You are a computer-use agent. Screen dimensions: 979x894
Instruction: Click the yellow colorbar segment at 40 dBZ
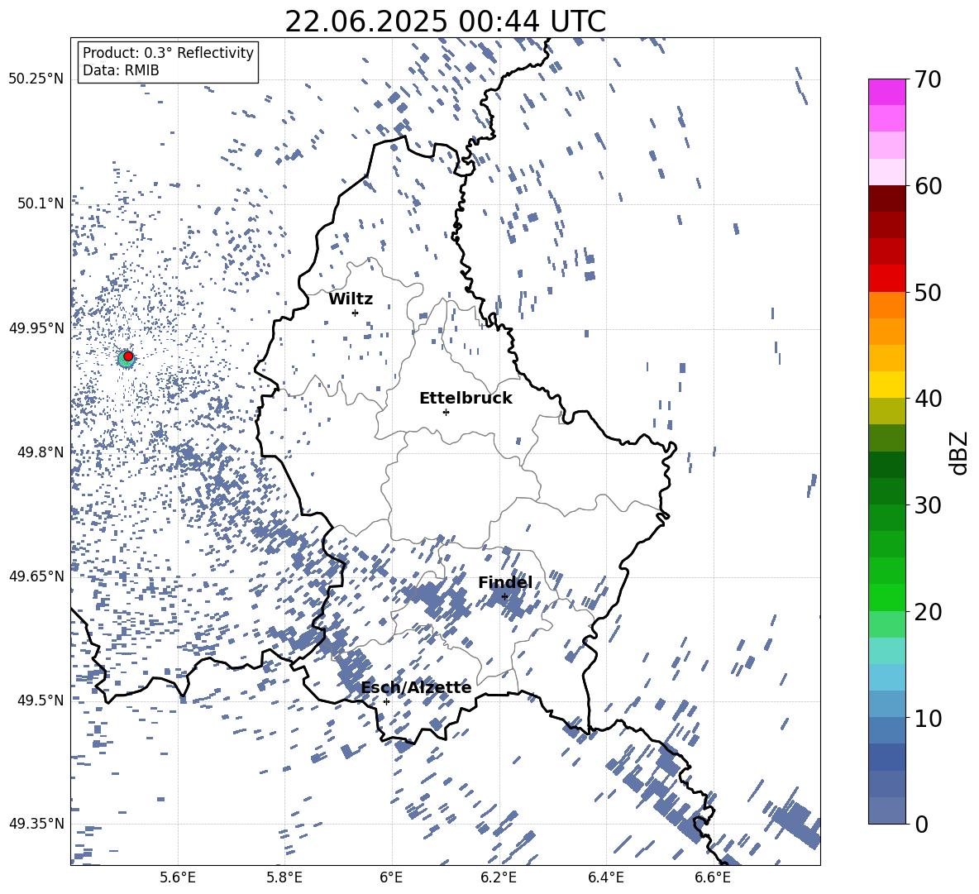[886, 385]
